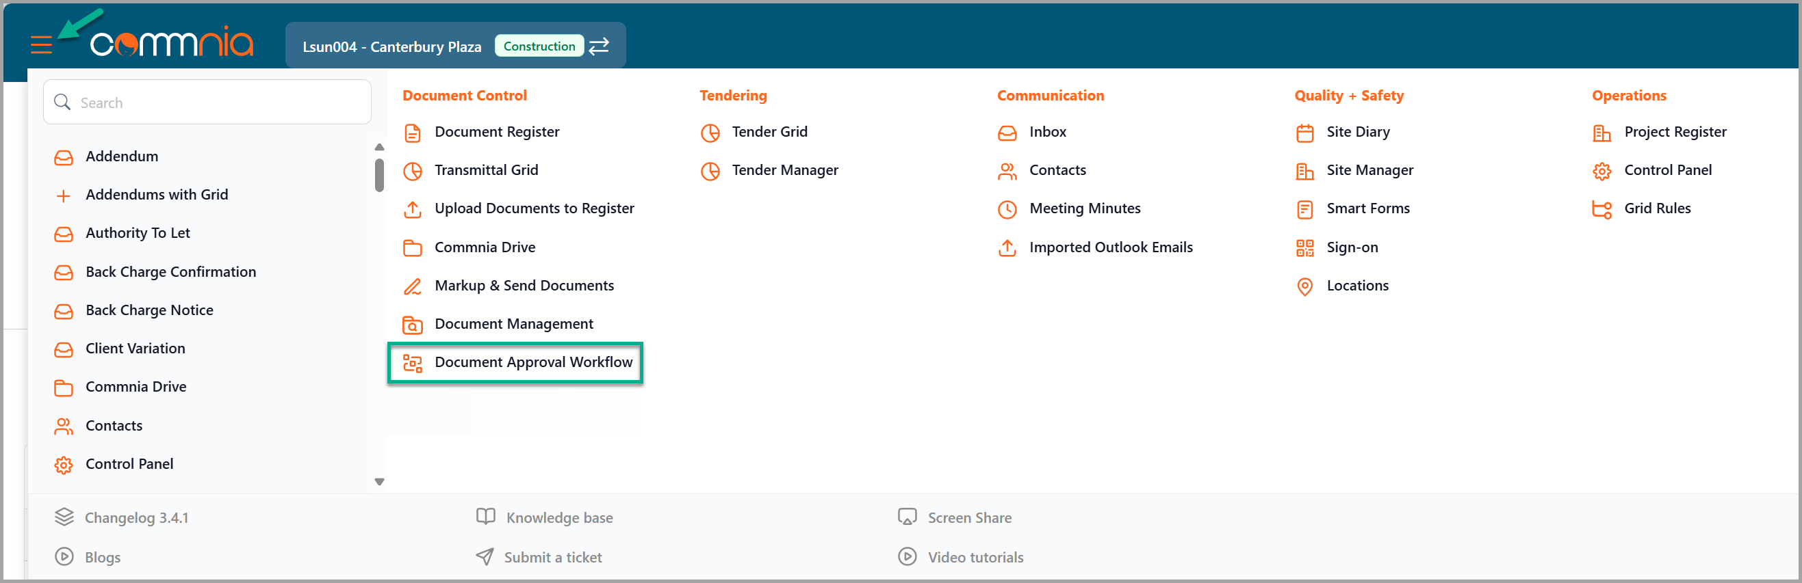Open Authority To Let

pyautogui.click(x=138, y=233)
